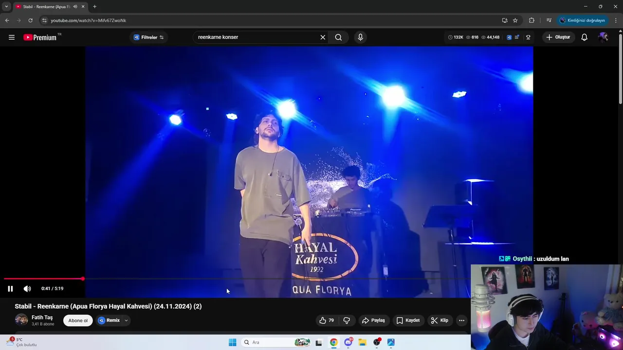Open the list icon in stats bar

tap(517, 37)
